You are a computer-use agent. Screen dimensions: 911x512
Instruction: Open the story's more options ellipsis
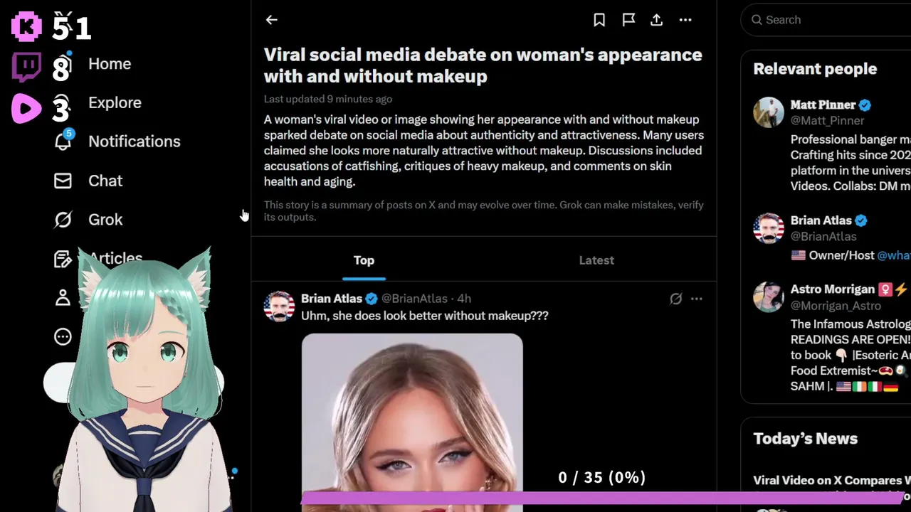click(685, 20)
